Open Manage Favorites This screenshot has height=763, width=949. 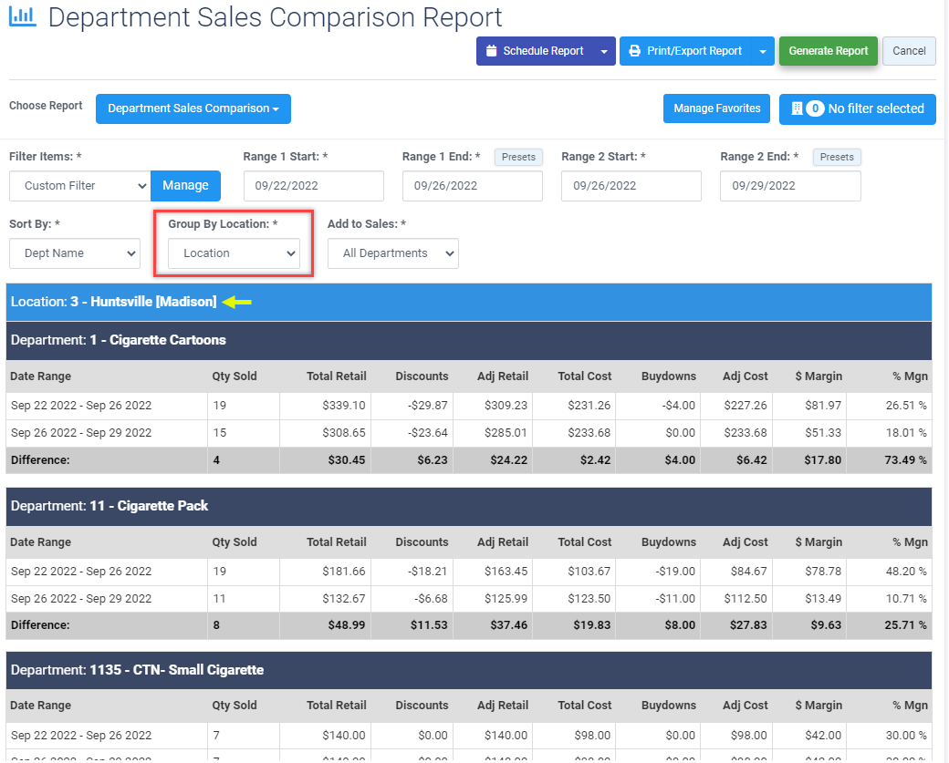click(x=716, y=108)
